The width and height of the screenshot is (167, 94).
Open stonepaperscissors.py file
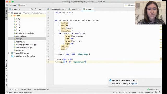26,45
